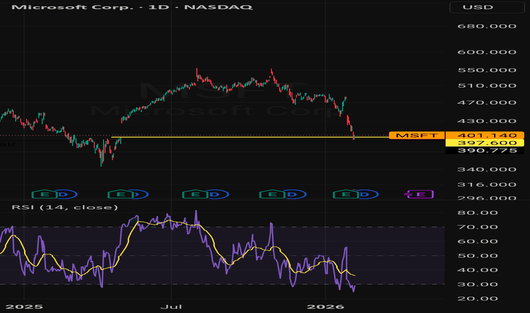Viewport: 530px width, 313px height.
Task: Click the green earnings E marker just after the 2025 label
Action: click(44, 194)
